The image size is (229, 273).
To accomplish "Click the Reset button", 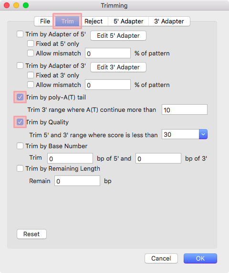I will (x=31, y=234).
